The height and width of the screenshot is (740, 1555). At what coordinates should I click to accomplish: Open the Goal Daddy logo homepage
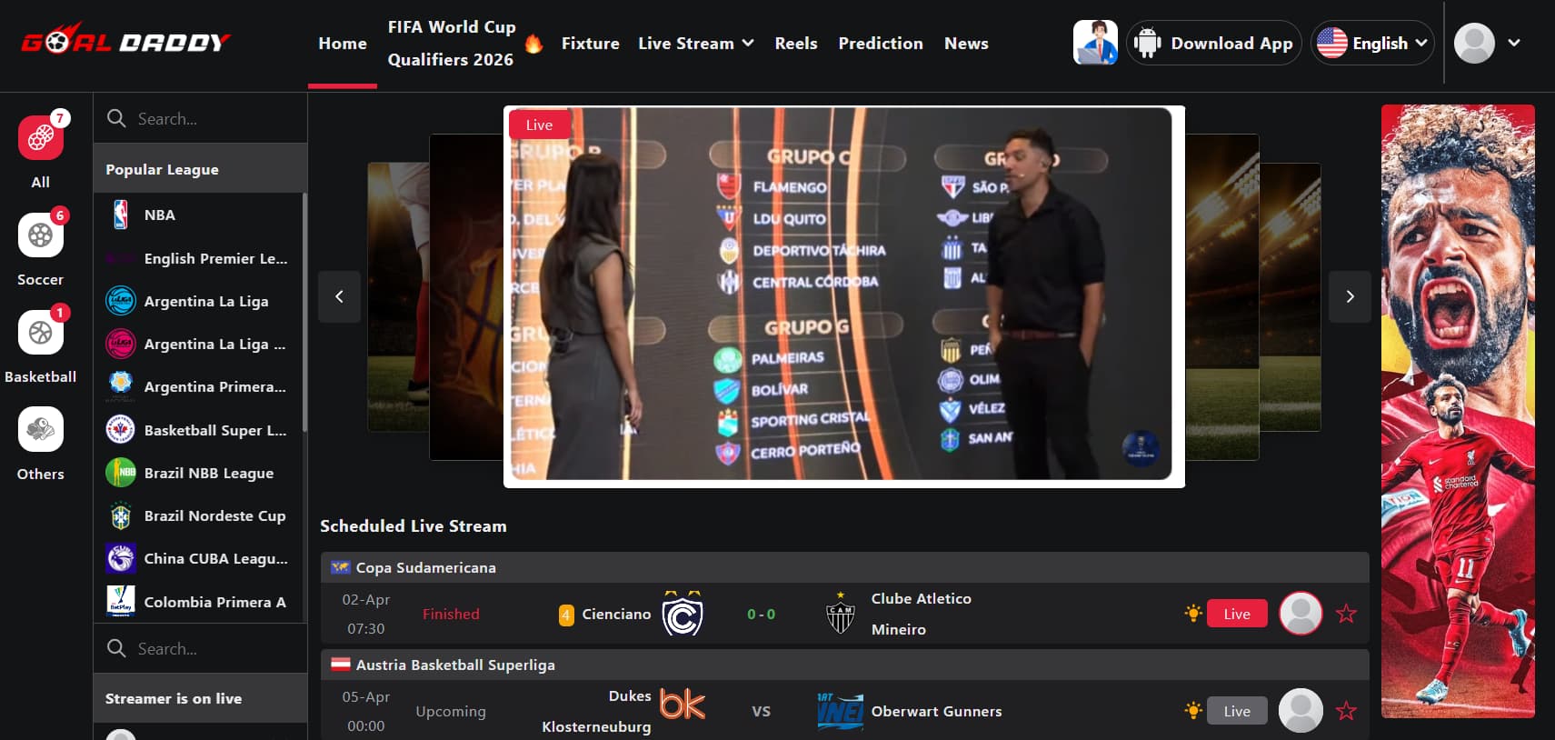(125, 40)
